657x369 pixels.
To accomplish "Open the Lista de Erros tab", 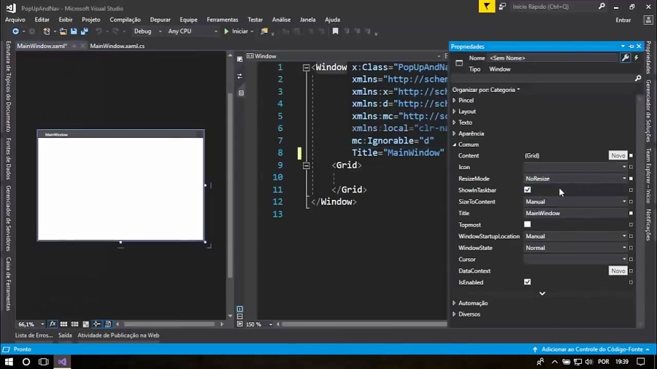I will pyautogui.click(x=34, y=335).
